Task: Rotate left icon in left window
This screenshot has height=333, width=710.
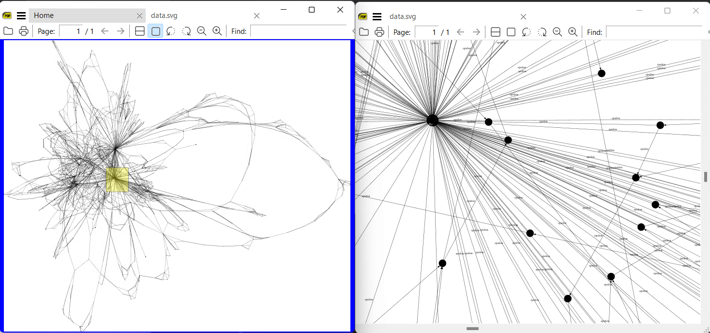Action: [171, 31]
